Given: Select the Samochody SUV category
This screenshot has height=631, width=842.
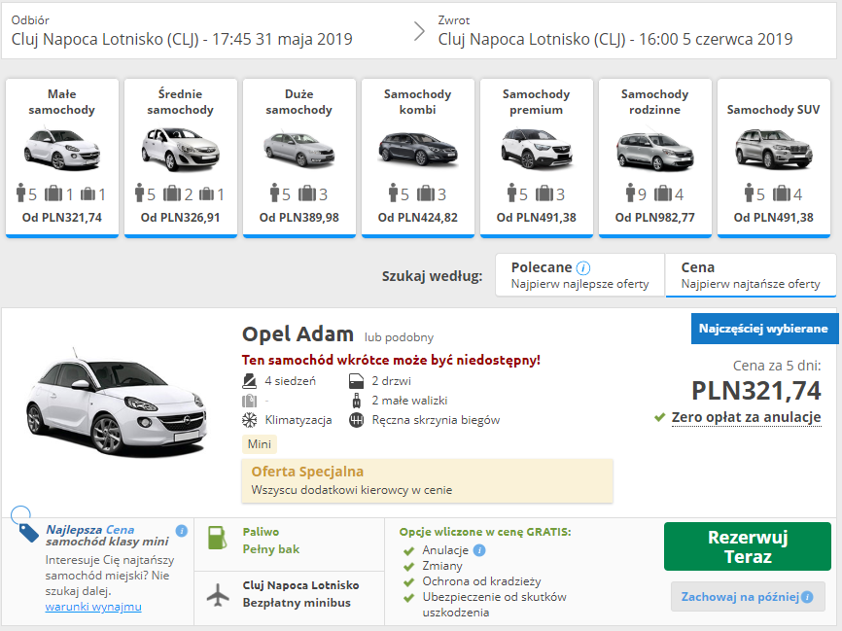Looking at the screenshot, I should [x=774, y=157].
